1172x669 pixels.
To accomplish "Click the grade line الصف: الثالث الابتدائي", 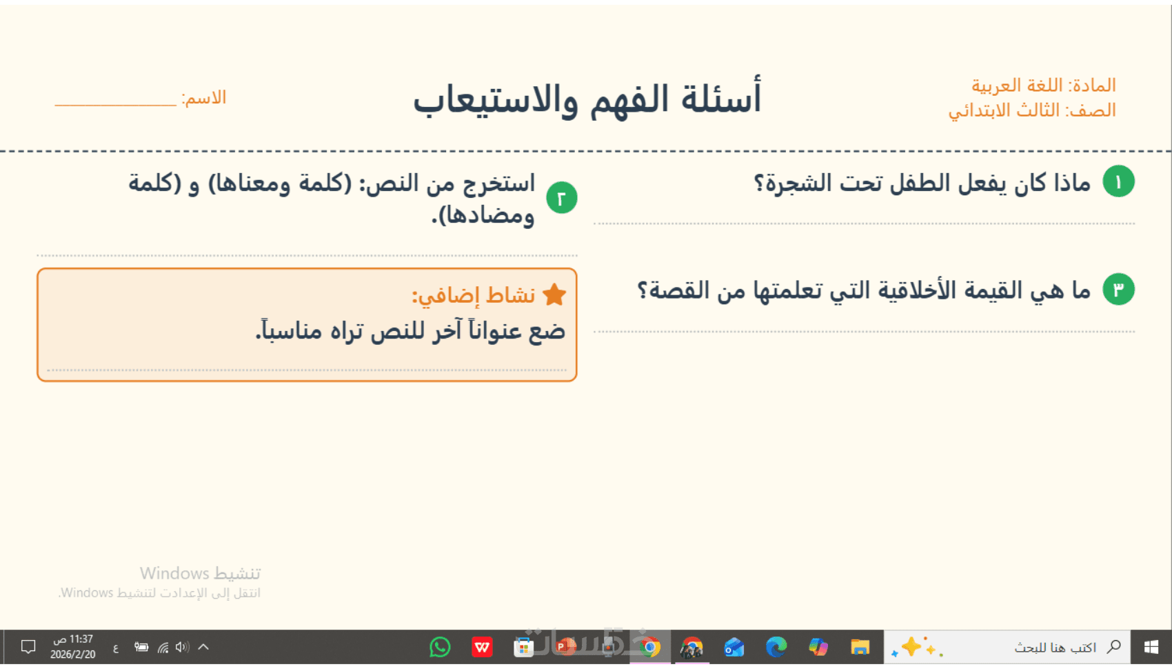I will pos(1032,110).
